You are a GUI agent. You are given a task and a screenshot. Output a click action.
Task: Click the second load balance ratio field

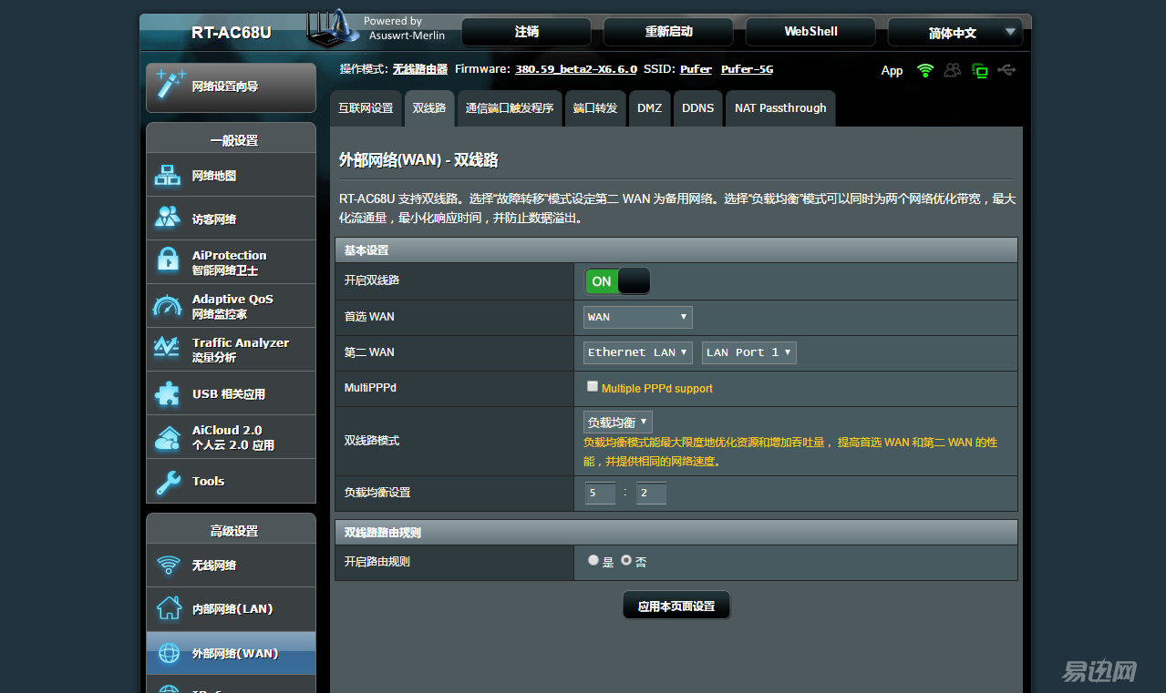(651, 493)
